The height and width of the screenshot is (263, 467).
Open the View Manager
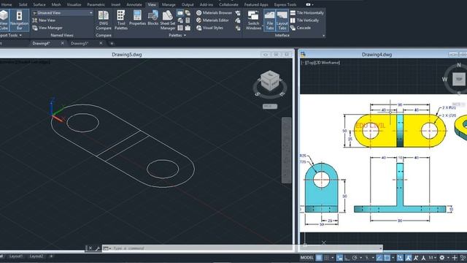click(x=47, y=28)
